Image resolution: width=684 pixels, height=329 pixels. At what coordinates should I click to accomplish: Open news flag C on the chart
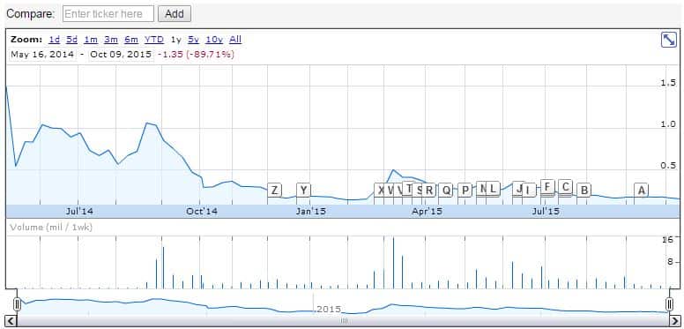pos(565,187)
